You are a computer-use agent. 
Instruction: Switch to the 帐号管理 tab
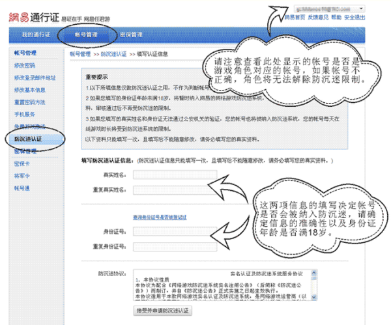pyautogui.click(x=86, y=35)
